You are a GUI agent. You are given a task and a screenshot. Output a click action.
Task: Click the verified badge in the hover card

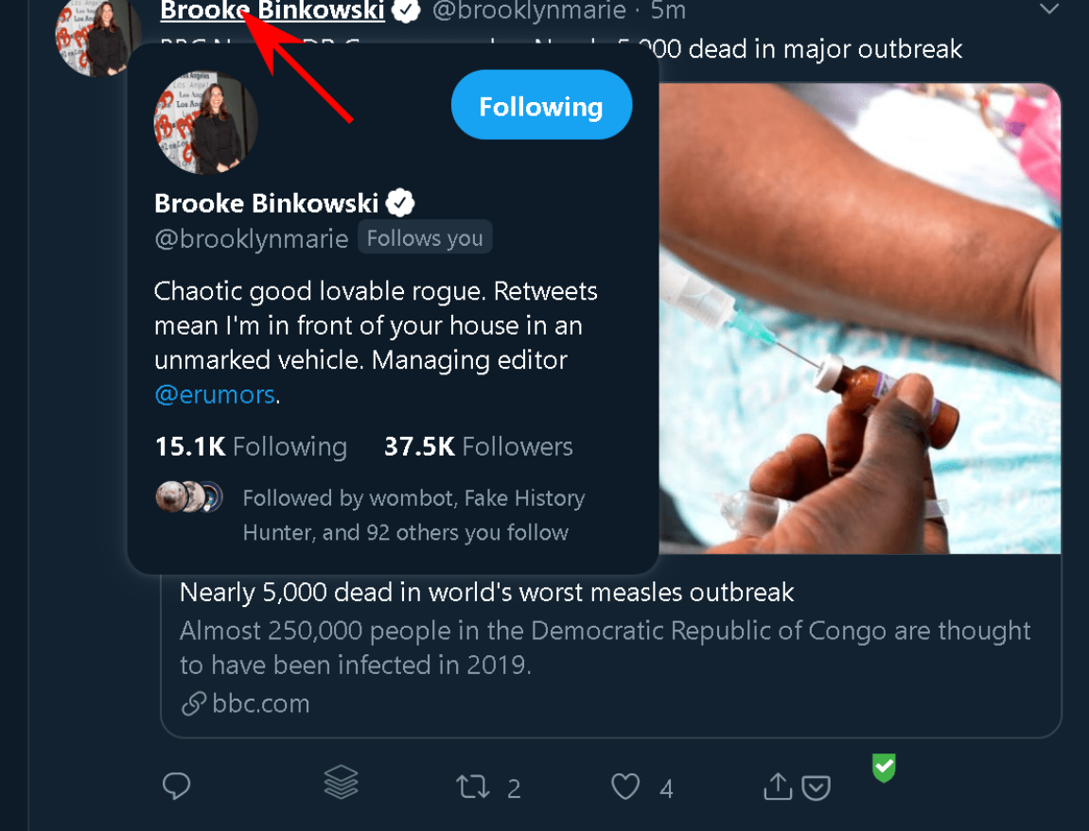[401, 202]
